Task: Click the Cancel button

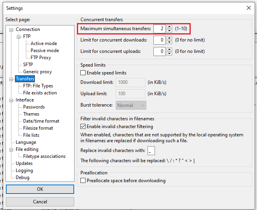Action: (x=40, y=202)
